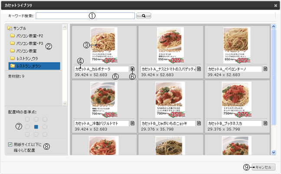
Task: Pick the プッタネスカ cassette thumbnail
Action: [x=237, y=100]
